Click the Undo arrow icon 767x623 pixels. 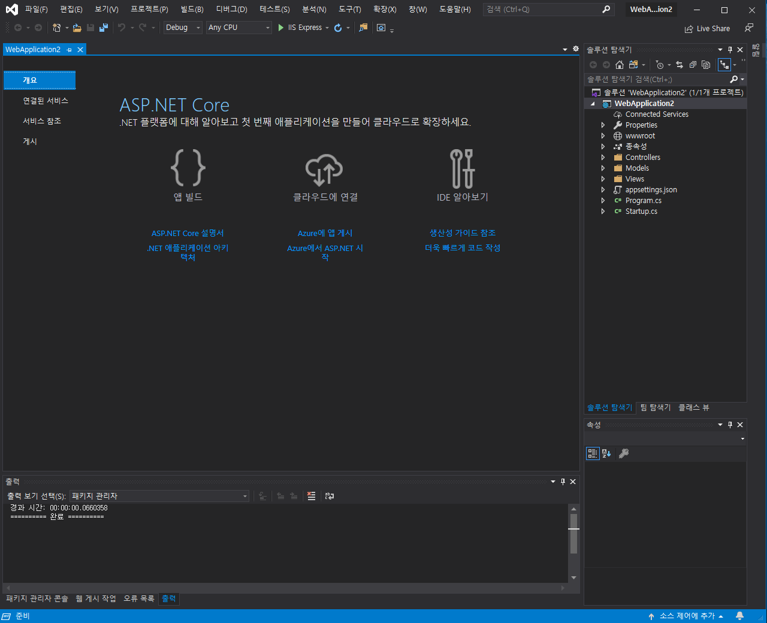point(122,28)
